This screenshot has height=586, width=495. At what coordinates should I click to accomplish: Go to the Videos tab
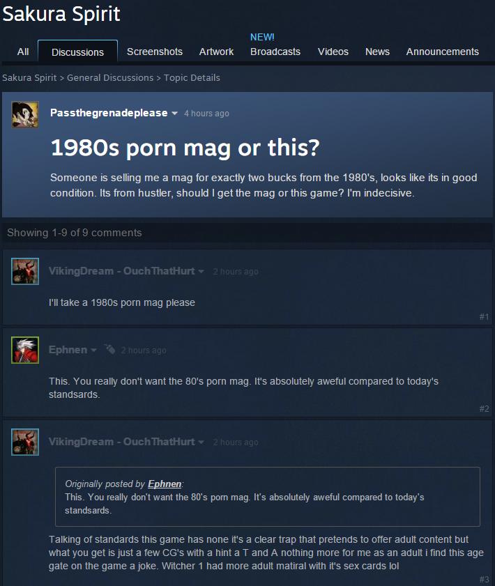333,52
